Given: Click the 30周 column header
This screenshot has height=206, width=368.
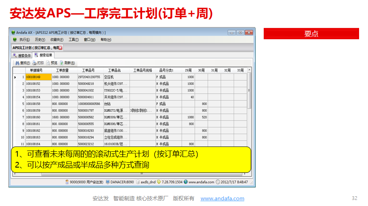Looking at the screenshot, I should pos(201,70).
